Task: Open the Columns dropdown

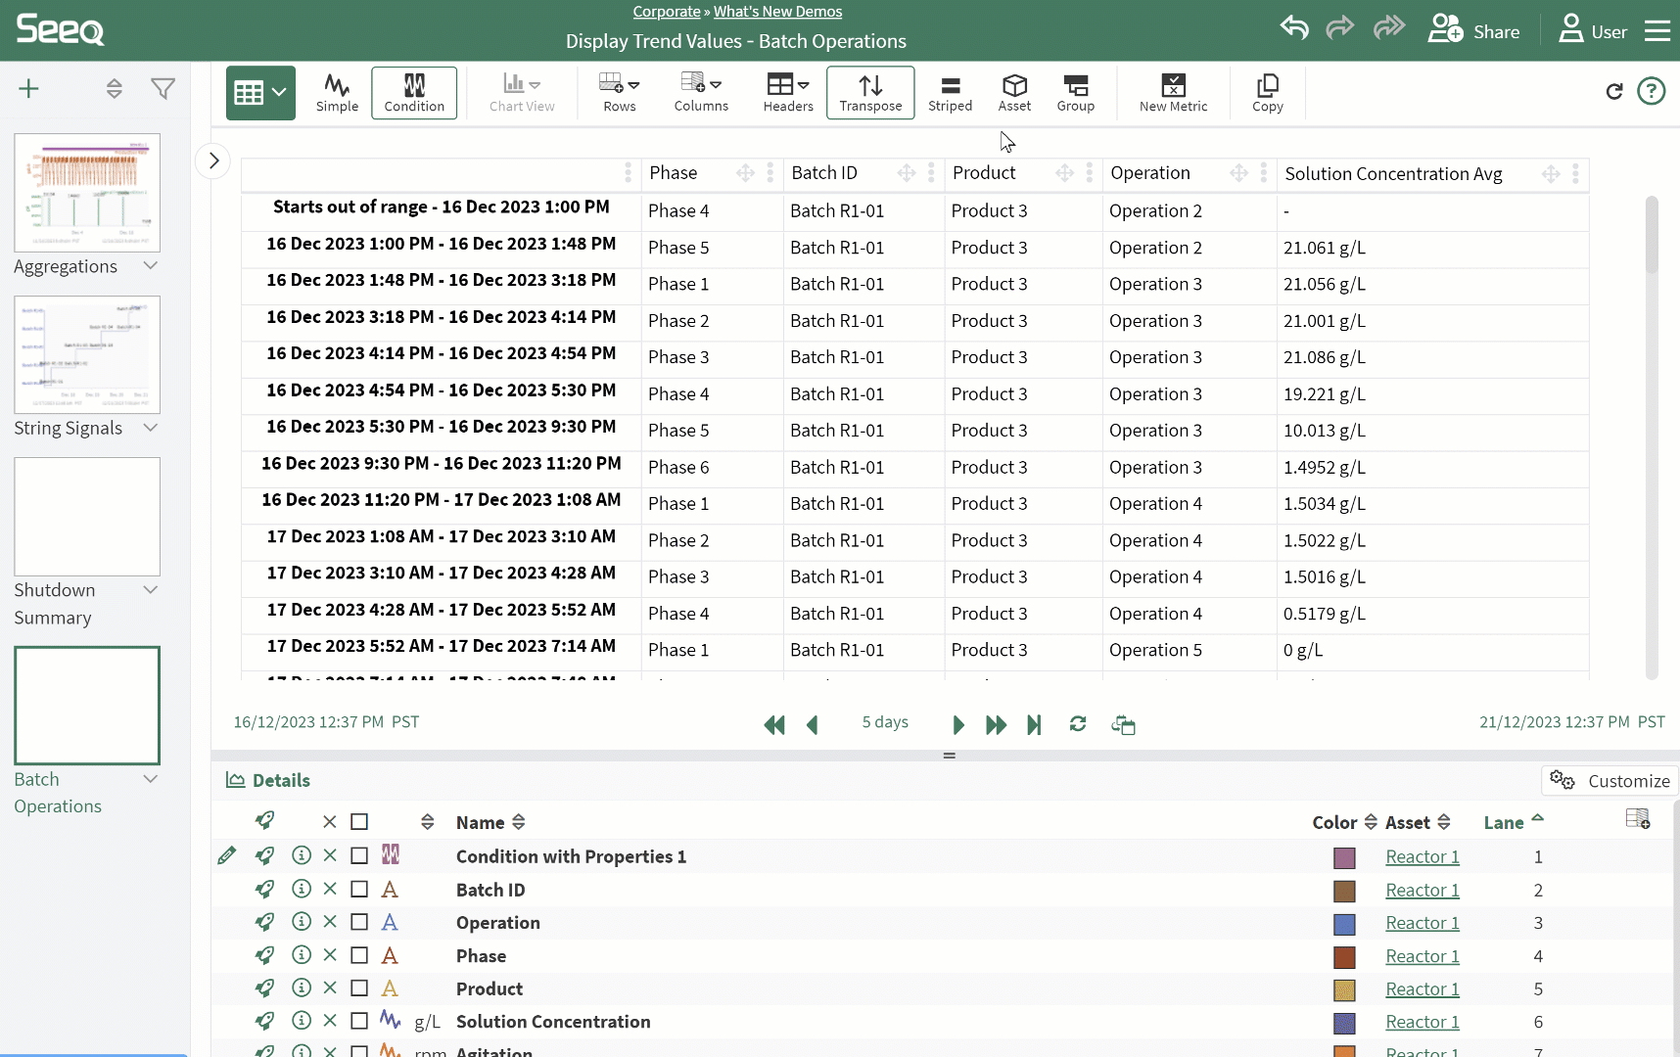Action: [x=701, y=92]
